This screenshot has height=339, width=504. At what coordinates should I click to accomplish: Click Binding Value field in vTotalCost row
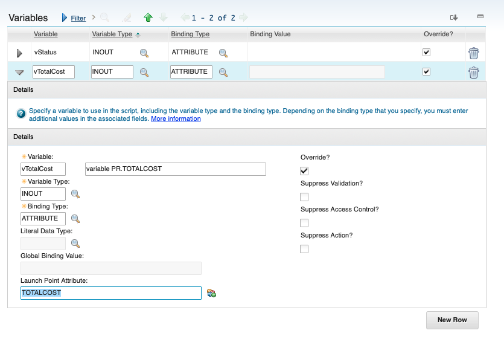coord(317,72)
